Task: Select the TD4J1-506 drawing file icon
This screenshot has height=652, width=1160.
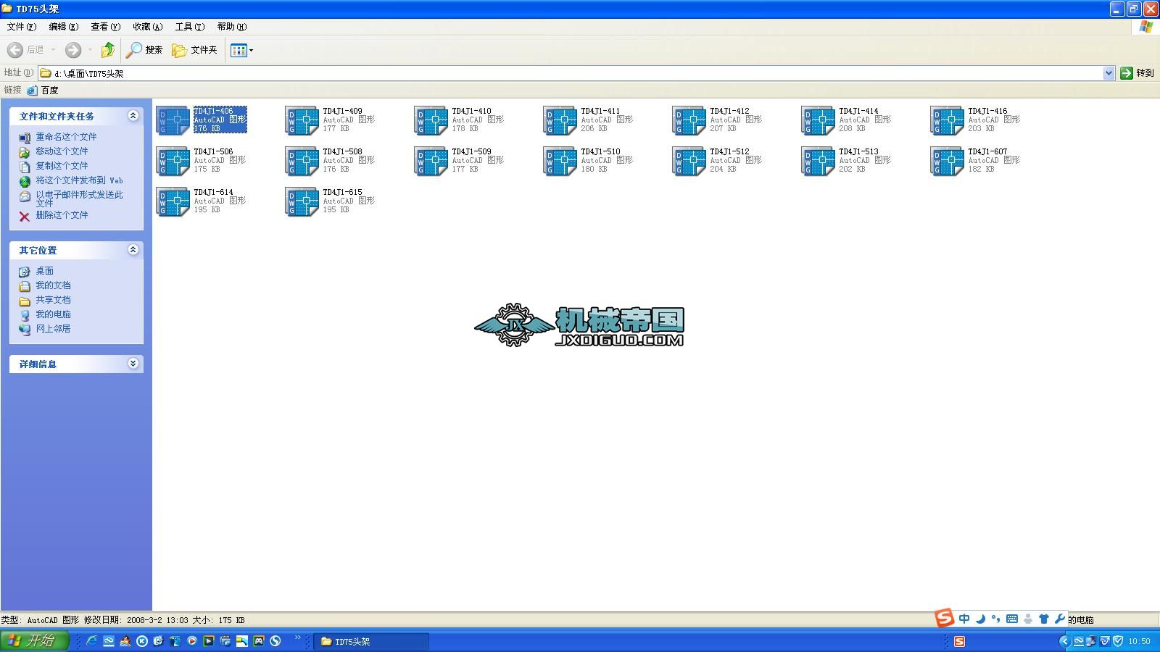Action: 173,162
